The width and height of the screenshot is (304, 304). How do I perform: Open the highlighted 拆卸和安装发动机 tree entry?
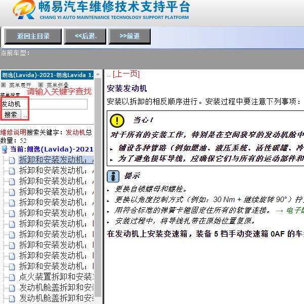[x=56, y=160]
